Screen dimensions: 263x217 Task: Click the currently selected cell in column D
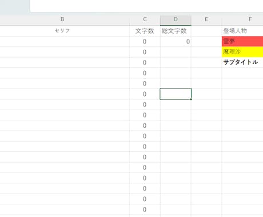176,94
